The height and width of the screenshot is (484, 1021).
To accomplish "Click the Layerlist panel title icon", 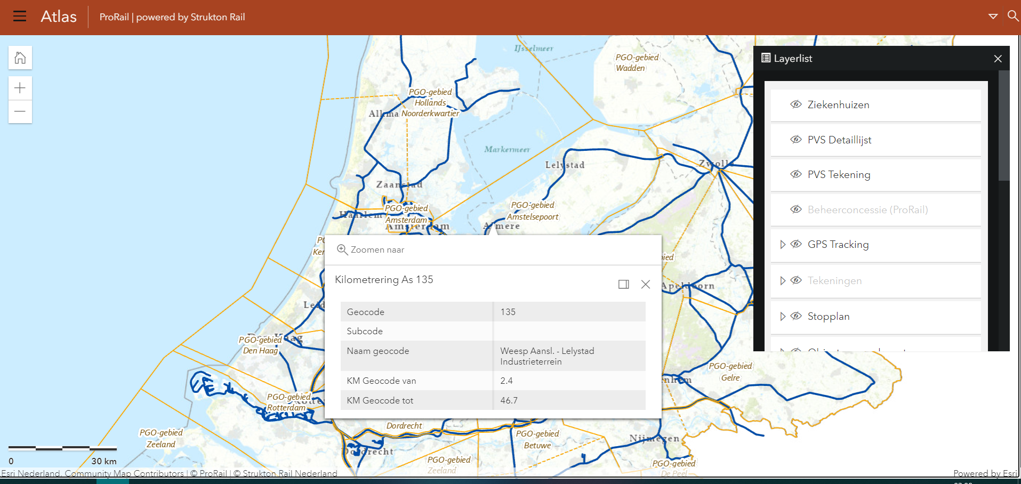I will 766,58.
